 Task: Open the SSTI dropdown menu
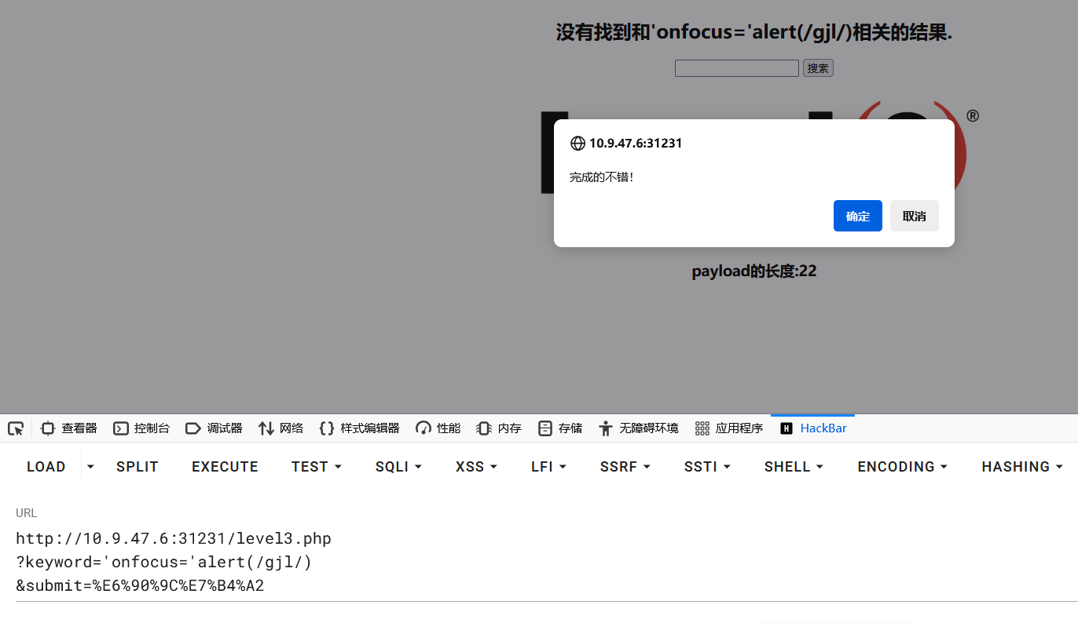pyautogui.click(x=708, y=467)
